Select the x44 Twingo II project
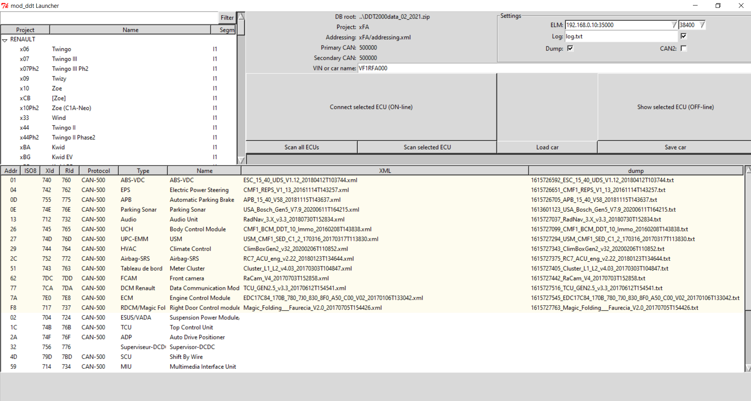The height and width of the screenshot is (401, 751). 119,128
